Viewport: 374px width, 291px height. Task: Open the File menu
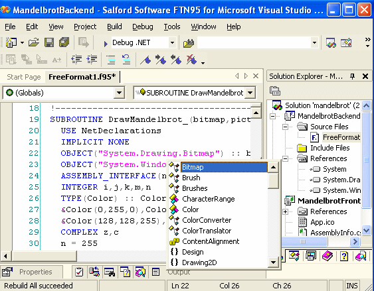tap(10, 27)
